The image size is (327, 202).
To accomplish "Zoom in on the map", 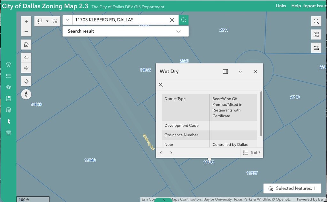I will pyautogui.click(x=26, y=21).
